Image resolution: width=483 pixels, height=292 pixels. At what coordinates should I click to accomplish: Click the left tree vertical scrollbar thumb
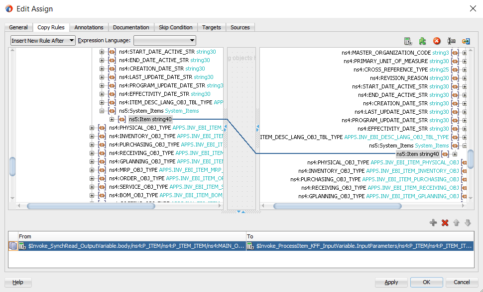click(x=12, y=166)
